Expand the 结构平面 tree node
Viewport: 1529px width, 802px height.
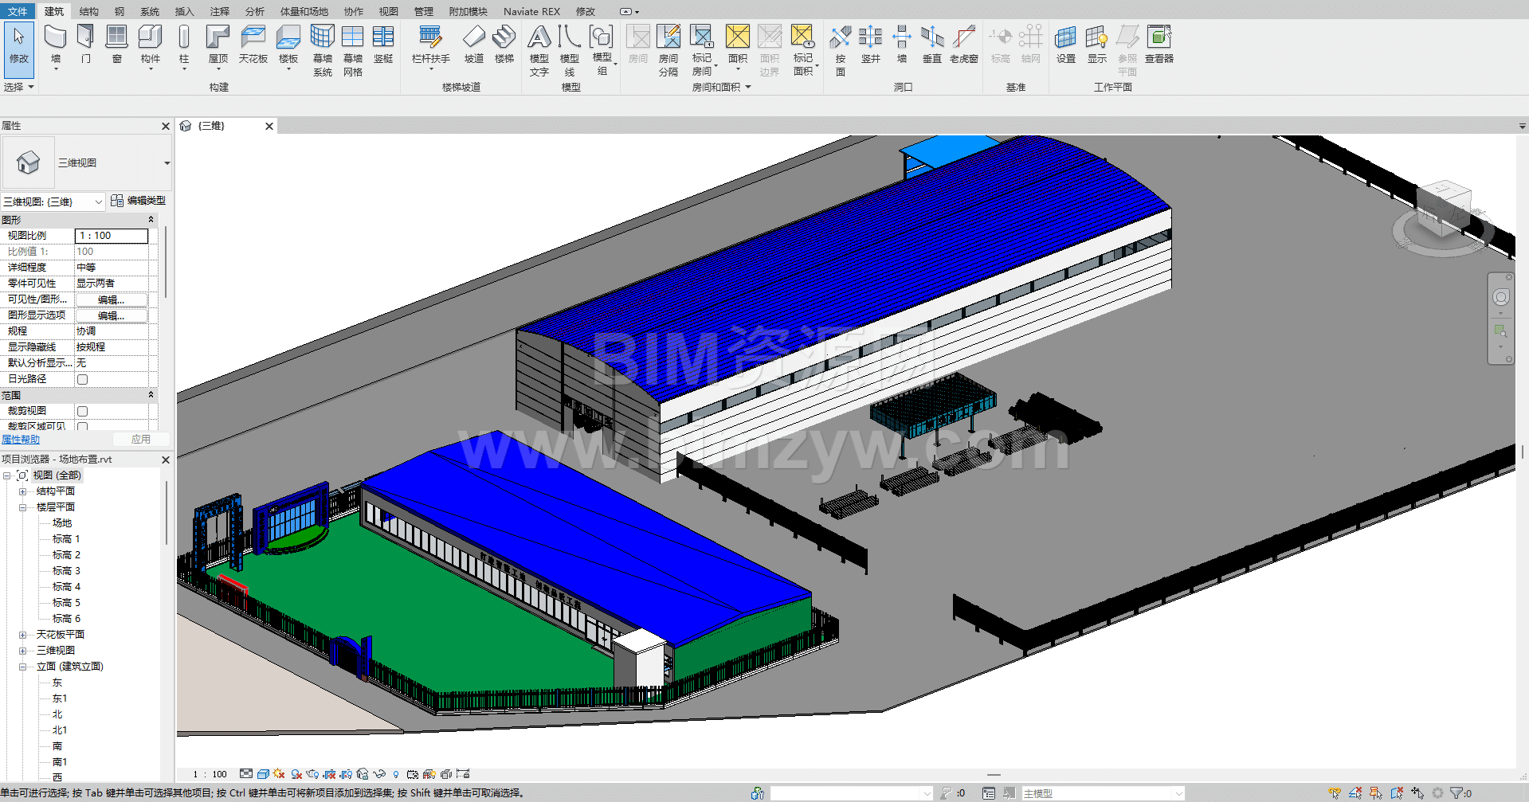22,491
